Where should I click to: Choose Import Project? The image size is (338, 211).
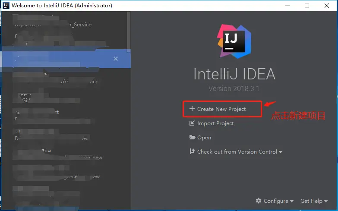point(215,123)
